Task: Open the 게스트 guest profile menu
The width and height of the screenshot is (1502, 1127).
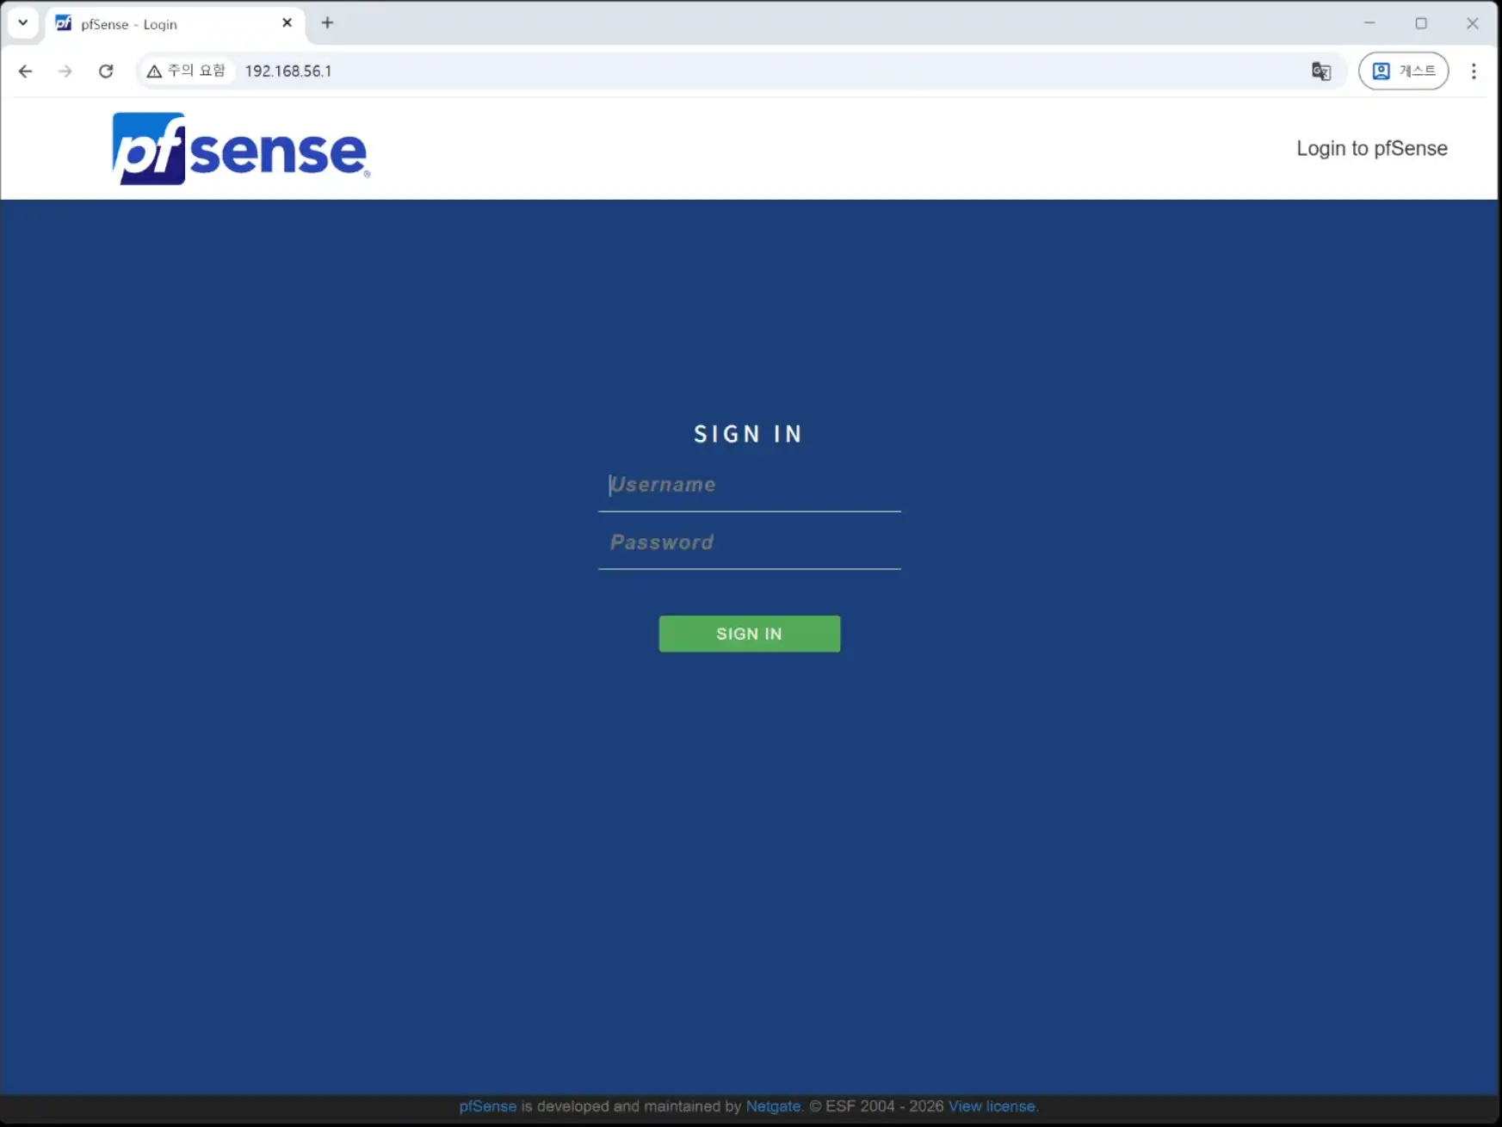Action: [x=1403, y=71]
